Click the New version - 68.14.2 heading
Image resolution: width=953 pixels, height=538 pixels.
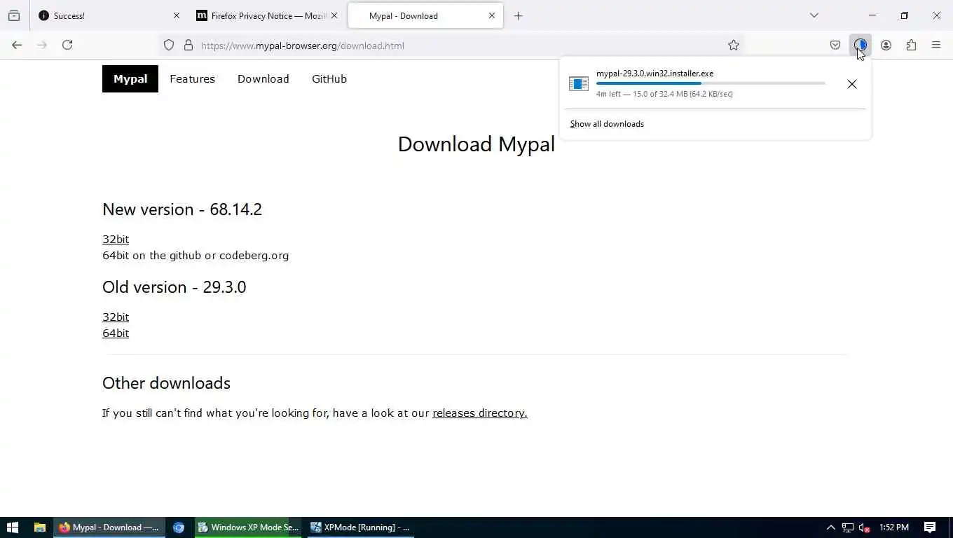click(x=182, y=209)
